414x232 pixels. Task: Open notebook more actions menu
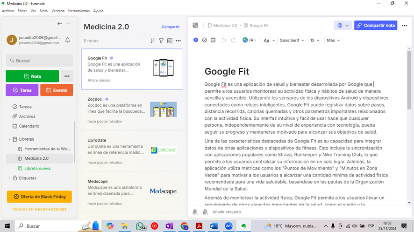click(178, 41)
